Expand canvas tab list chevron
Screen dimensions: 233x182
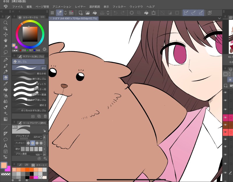[219, 18]
